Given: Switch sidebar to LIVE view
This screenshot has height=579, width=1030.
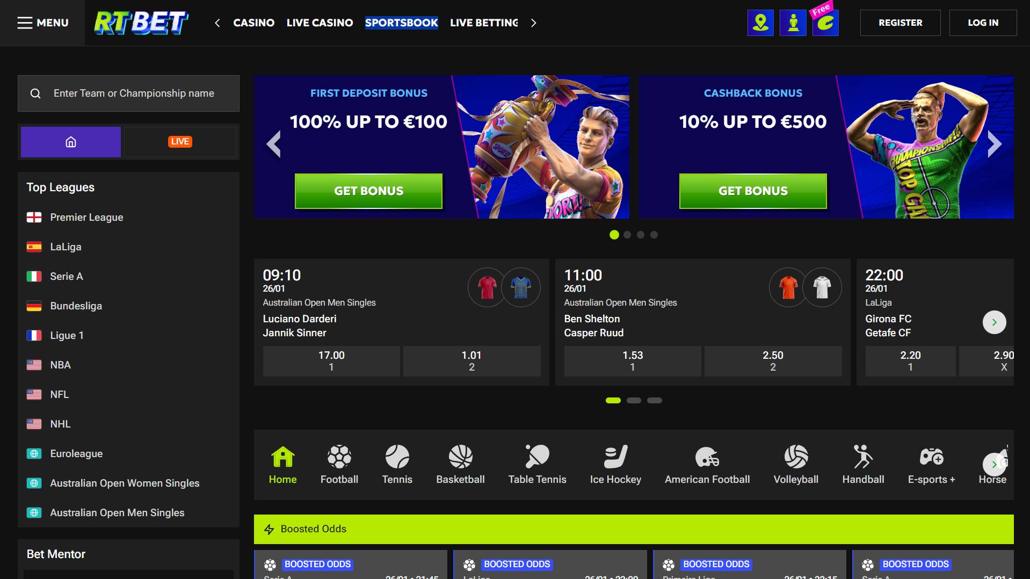Looking at the screenshot, I should point(180,142).
